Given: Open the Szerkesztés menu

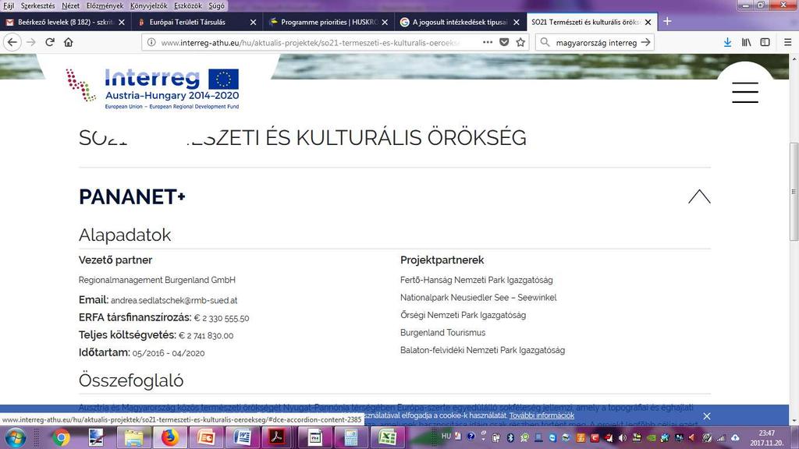Looking at the screenshot, I should [37, 5].
